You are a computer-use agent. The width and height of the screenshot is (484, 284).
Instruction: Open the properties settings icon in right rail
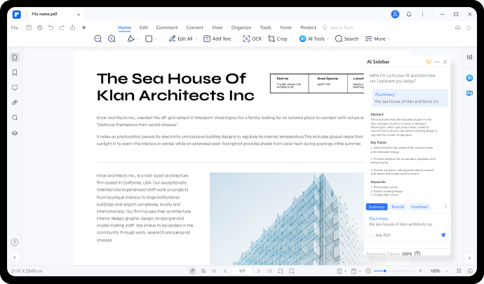(469, 58)
